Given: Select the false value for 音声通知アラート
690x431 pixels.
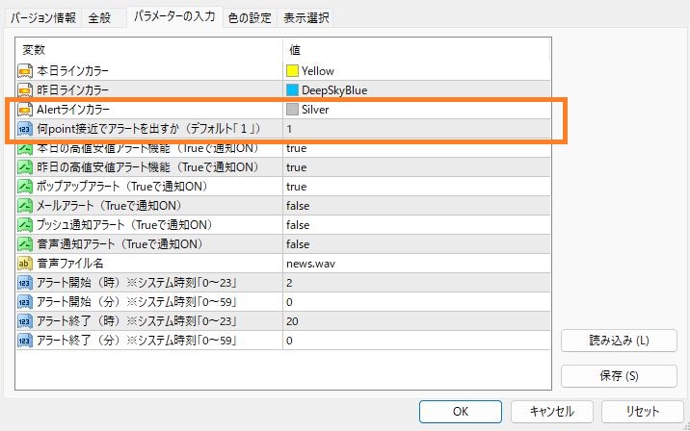Looking at the screenshot, I should [298, 244].
